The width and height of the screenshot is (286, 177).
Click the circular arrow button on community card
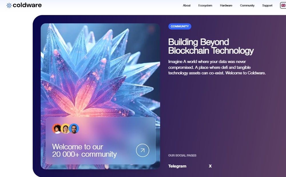coord(142,150)
